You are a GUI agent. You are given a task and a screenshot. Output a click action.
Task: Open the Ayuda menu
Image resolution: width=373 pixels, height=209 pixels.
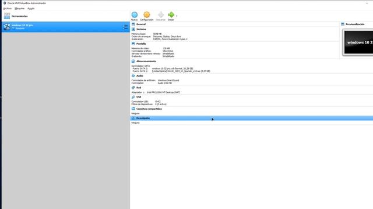[x=31, y=9]
